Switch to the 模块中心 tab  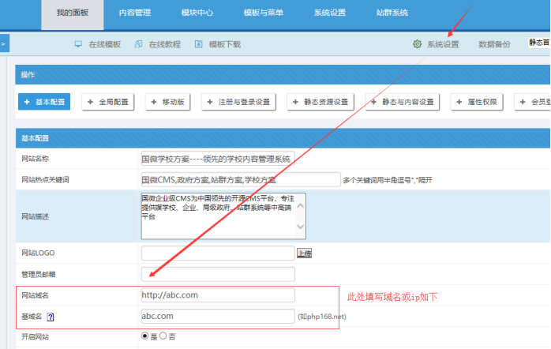click(197, 13)
